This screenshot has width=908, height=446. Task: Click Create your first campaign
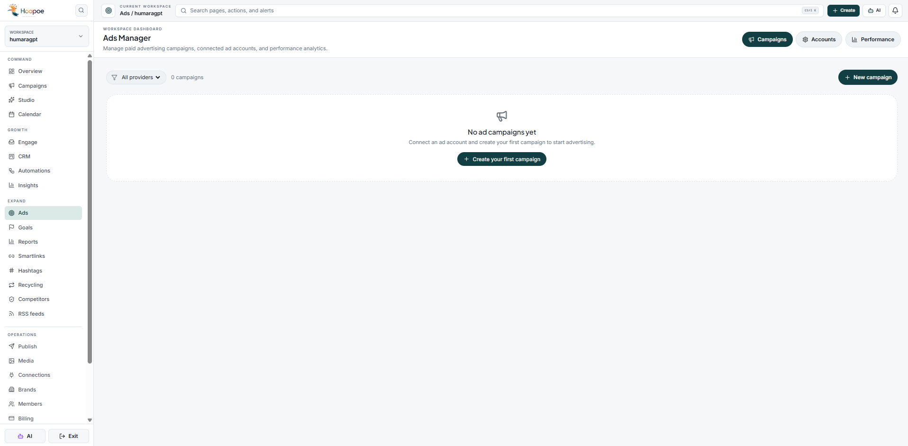point(502,159)
